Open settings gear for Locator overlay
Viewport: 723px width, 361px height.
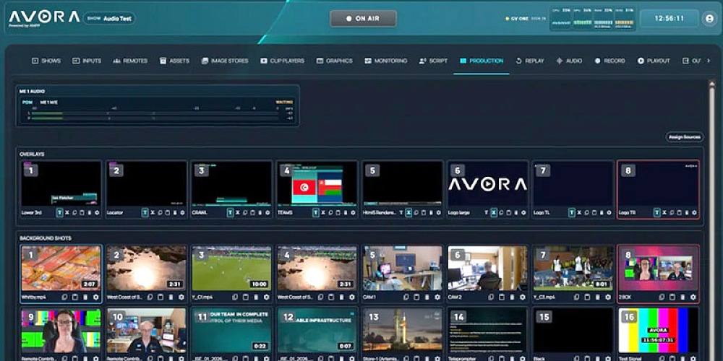(182, 213)
